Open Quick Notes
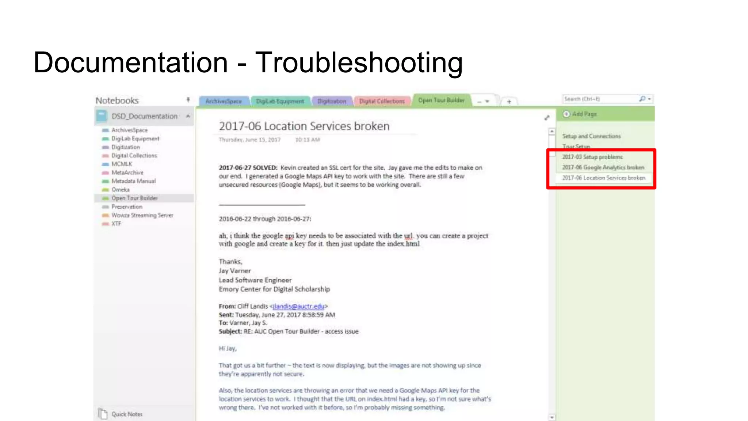 127,414
